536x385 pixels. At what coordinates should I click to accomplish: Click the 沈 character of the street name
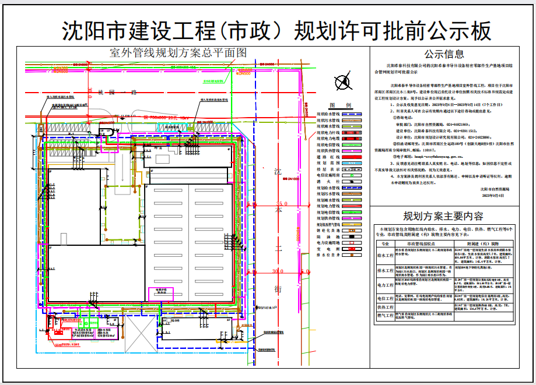pos(278,172)
